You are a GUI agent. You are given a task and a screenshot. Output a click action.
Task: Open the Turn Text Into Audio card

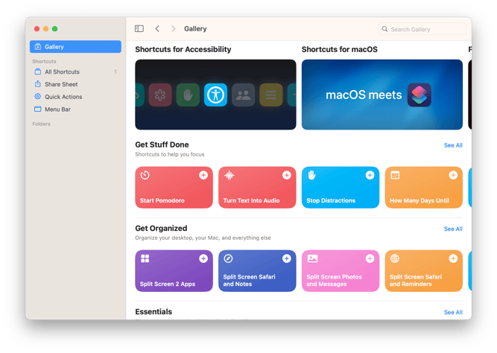[257, 187]
